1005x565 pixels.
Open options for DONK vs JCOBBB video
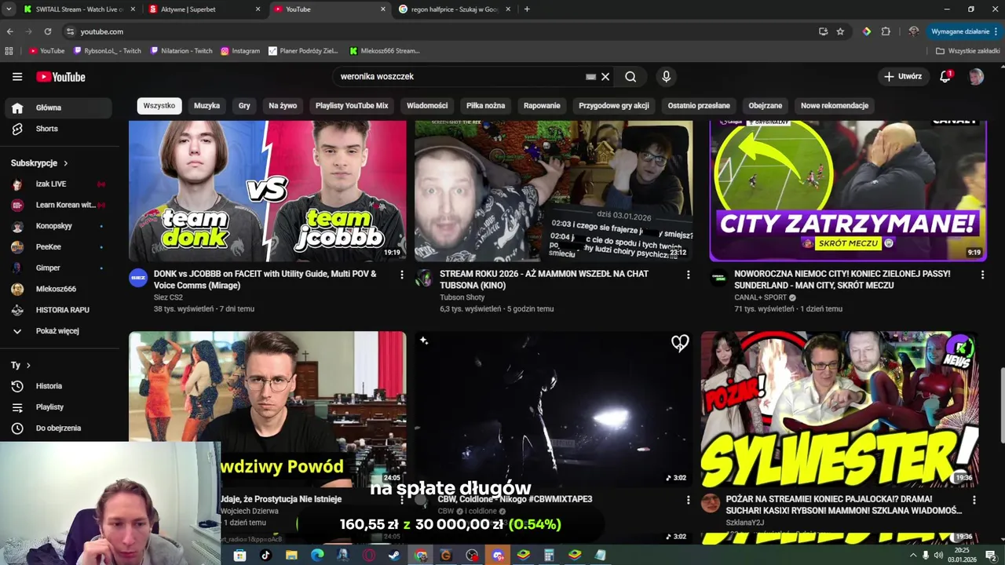401,275
